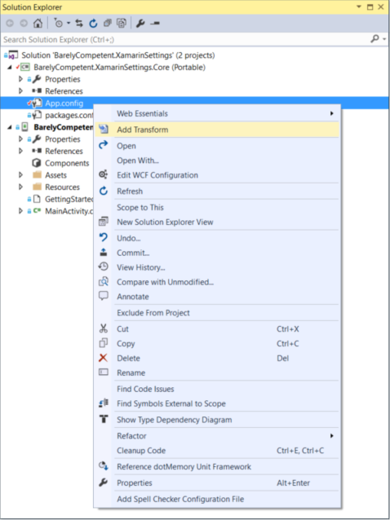Click the Refresh icon in the toolbar
390x520 pixels.
click(x=93, y=24)
